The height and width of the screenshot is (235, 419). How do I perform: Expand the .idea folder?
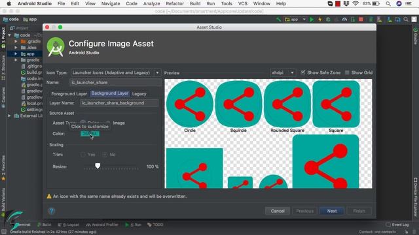[16, 48]
